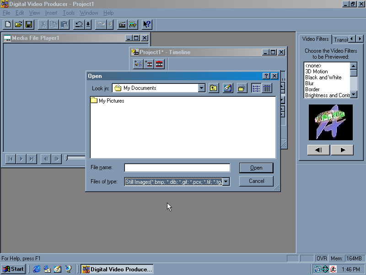Click Media Player play button
This screenshot has width=366, height=275.
tap(21, 159)
